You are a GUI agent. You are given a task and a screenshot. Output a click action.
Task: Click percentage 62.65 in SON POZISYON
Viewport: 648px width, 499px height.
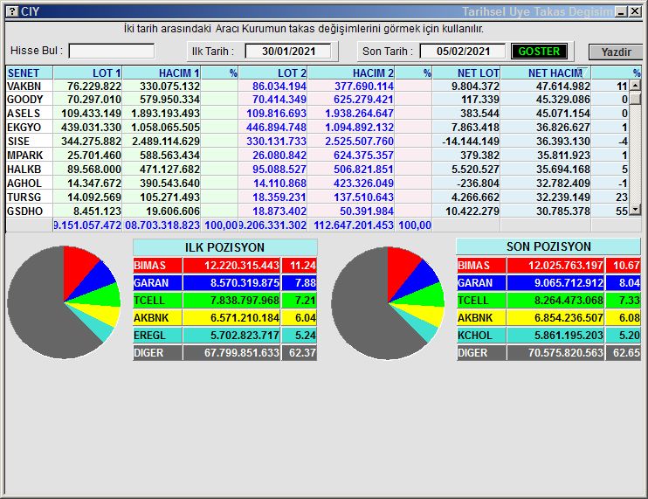point(626,353)
